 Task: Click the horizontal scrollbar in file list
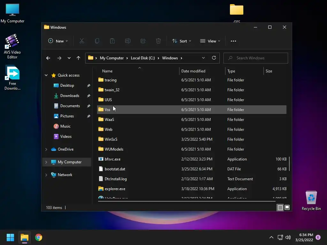pyautogui.click(x=186, y=201)
